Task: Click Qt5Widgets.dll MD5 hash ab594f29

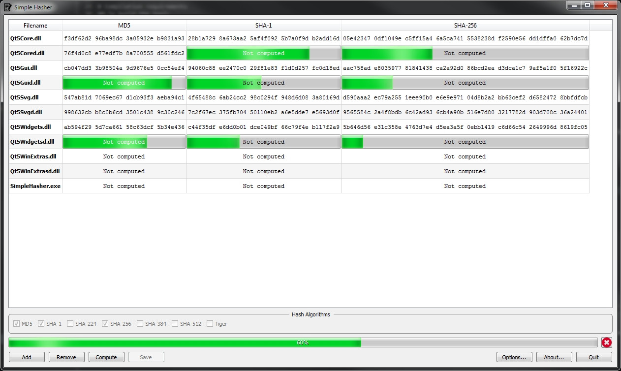Action: [124, 127]
